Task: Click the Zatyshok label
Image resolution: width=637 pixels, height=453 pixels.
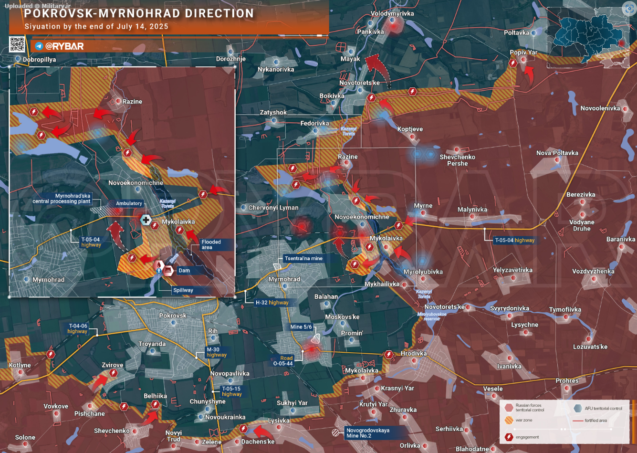Action: pyautogui.click(x=273, y=113)
